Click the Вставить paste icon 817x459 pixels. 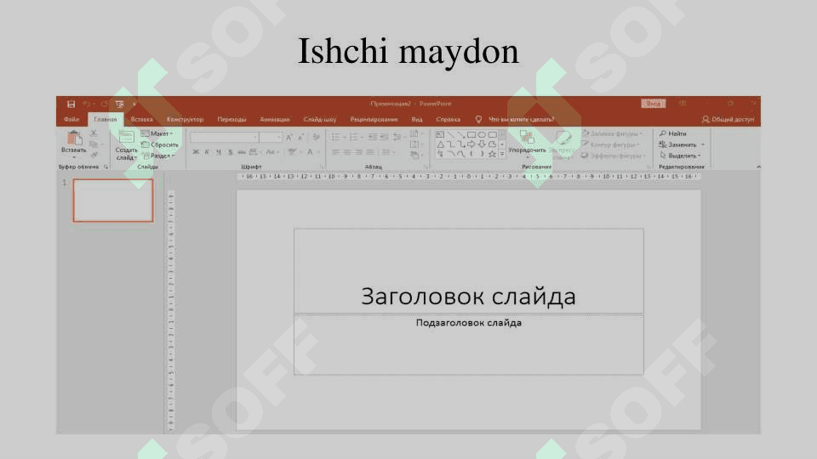pyautogui.click(x=75, y=138)
